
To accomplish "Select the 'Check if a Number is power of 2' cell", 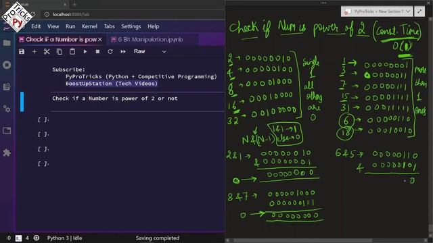I will (137, 101).
